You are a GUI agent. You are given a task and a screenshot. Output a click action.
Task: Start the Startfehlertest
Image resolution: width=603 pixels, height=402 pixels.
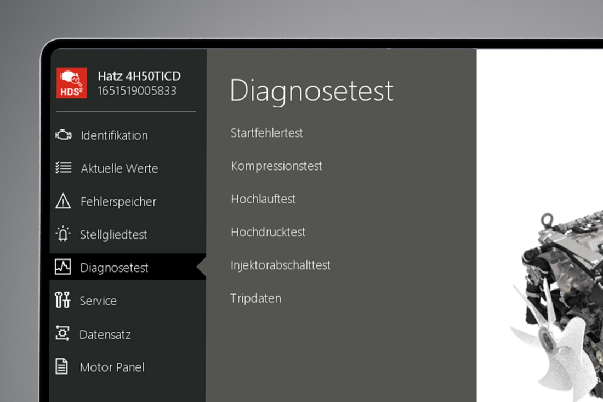pyautogui.click(x=267, y=133)
